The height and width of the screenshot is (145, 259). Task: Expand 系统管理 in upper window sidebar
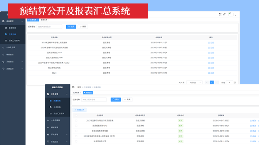(x=13, y=62)
